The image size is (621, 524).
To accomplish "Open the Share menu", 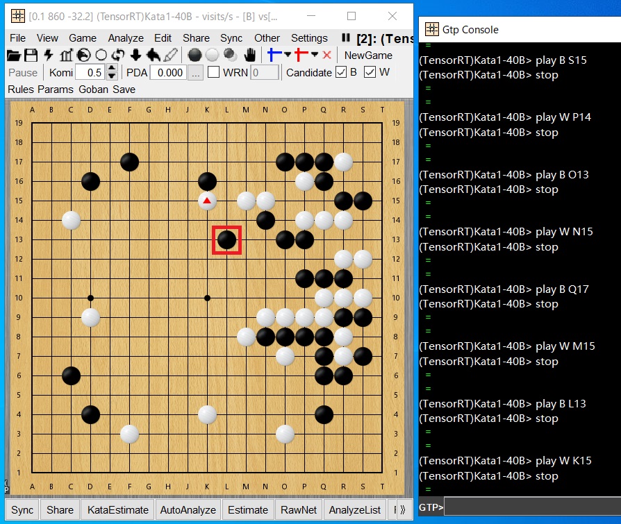I will [x=196, y=38].
